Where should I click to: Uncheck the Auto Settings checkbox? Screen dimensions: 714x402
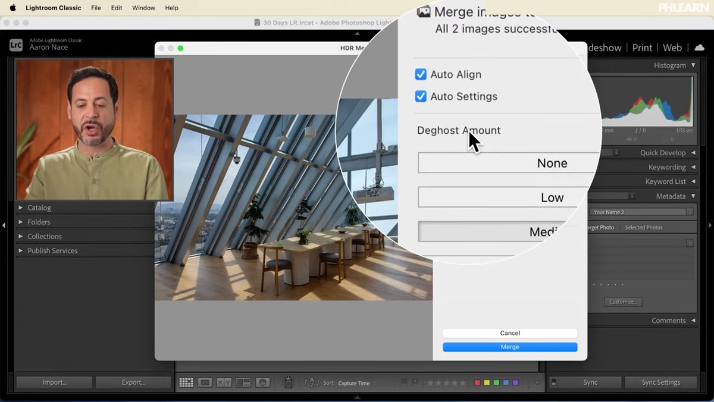(x=421, y=96)
